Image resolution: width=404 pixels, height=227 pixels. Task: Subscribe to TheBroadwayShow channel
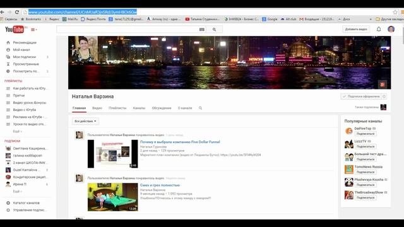(x=365, y=197)
